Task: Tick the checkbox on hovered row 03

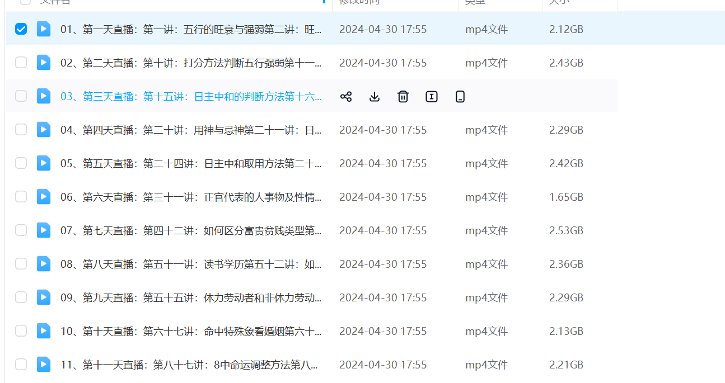Action: [21, 96]
